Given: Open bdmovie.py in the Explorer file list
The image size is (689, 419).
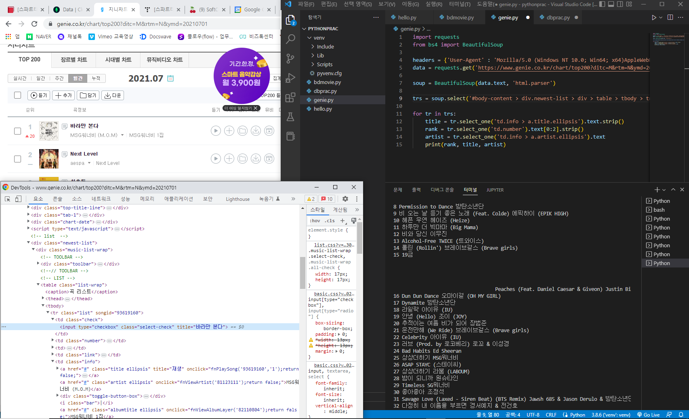Looking at the screenshot, I should (x=327, y=82).
